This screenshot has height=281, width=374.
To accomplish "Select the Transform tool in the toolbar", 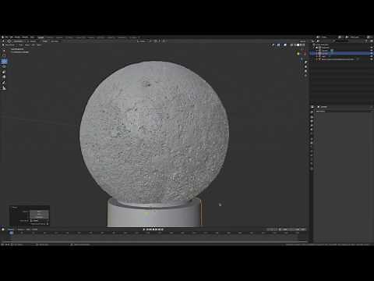I will point(4,76).
